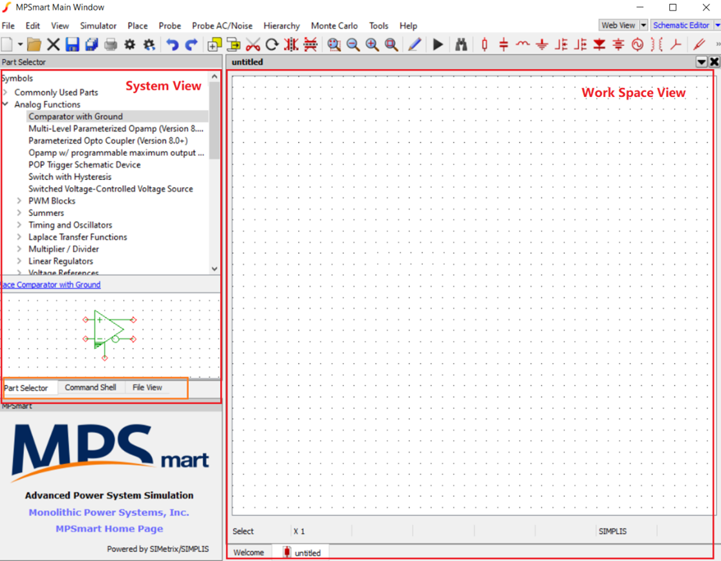Click the Web View button
The width and height of the screenshot is (721, 561).
click(x=618, y=25)
